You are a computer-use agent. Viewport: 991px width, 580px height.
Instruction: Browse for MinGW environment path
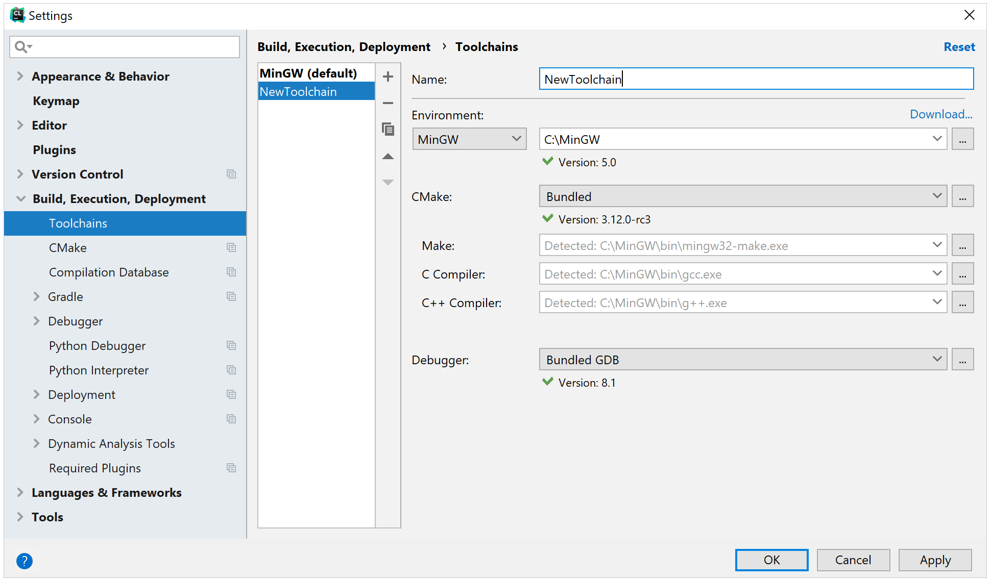coord(962,139)
